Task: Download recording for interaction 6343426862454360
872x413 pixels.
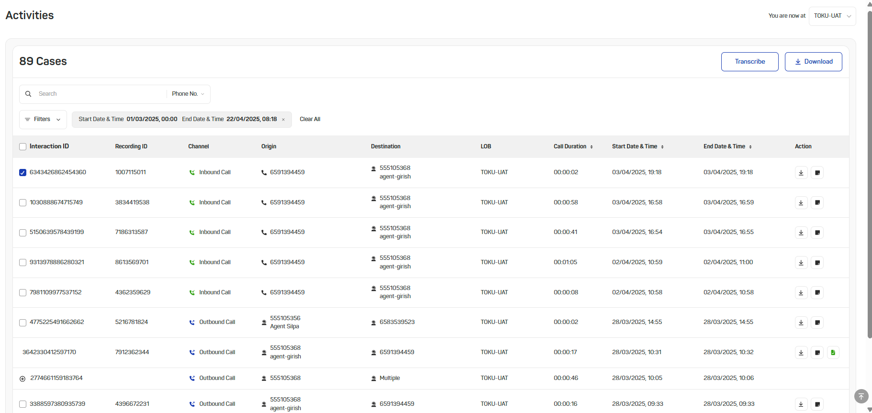Action: (x=801, y=173)
